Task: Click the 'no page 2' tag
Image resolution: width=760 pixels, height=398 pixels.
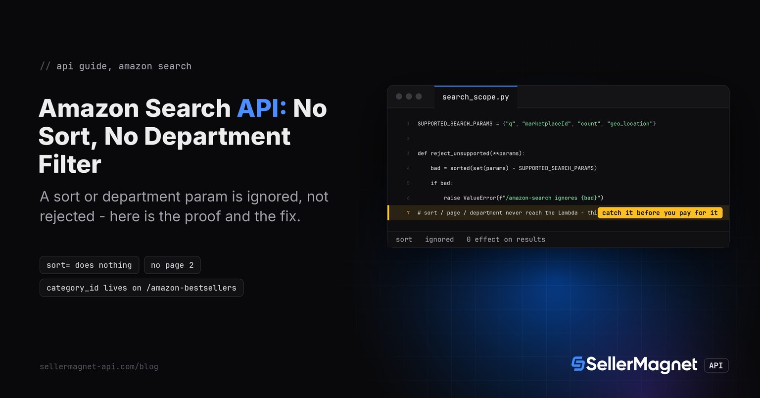Action: (x=172, y=265)
